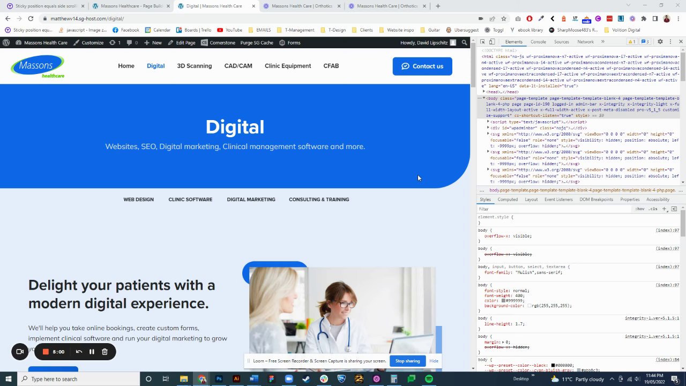This screenshot has width=686, height=386.
Task: Open the black #000000 preset color swatch
Action: [x=554, y=365]
